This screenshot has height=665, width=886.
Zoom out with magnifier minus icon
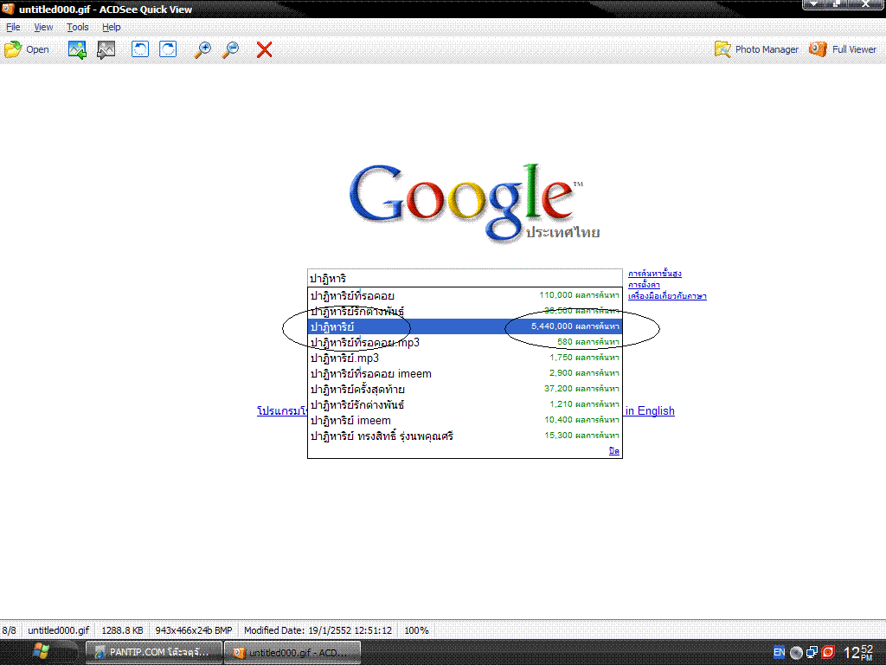click(230, 49)
